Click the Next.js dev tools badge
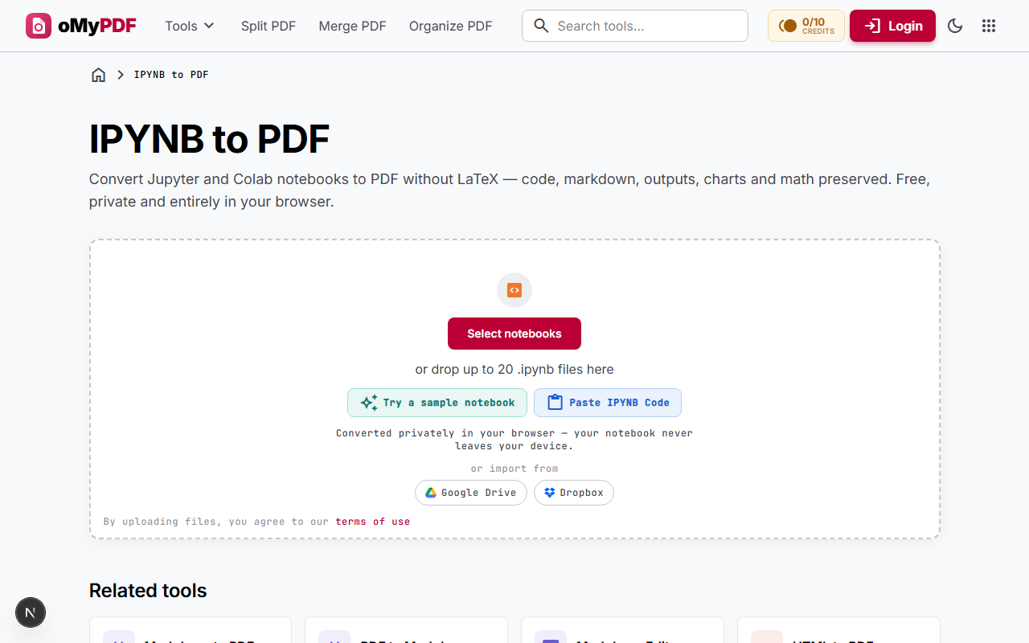The height and width of the screenshot is (643, 1029). pyautogui.click(x=31, y=612)
